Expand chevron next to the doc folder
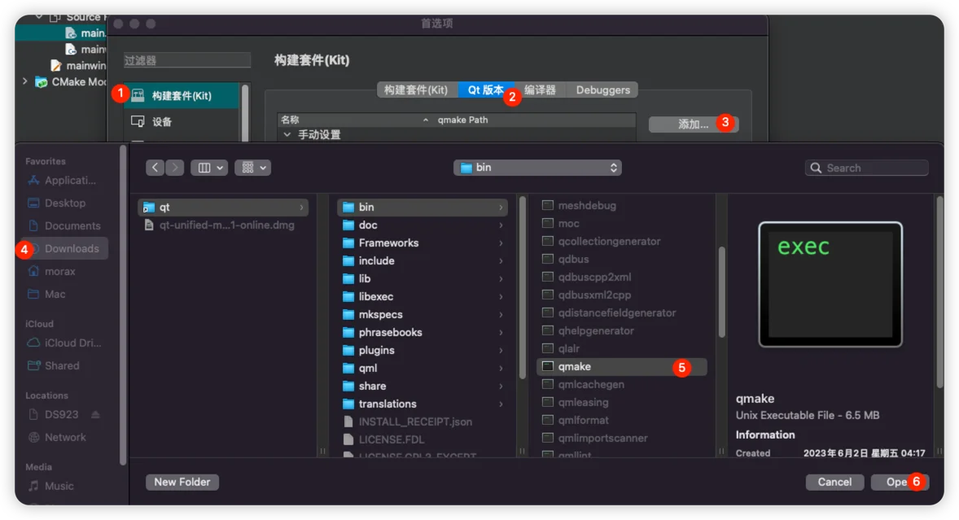Viewport: 959px width, 520px height. (501, 225)
